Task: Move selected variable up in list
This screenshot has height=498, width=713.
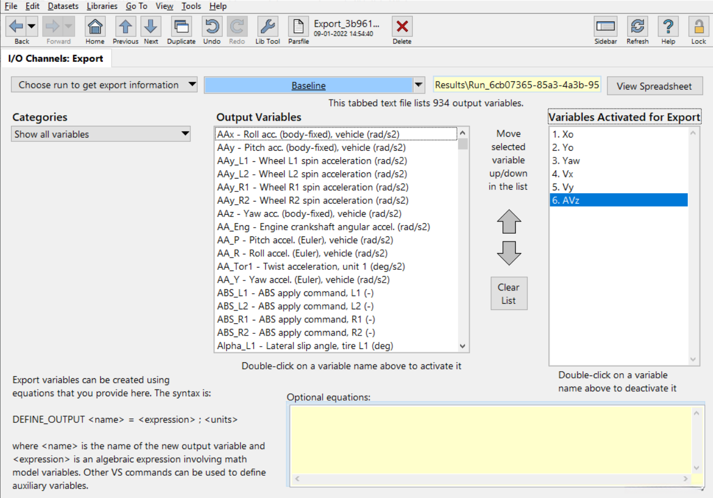Action: click(x=509, y=222)
